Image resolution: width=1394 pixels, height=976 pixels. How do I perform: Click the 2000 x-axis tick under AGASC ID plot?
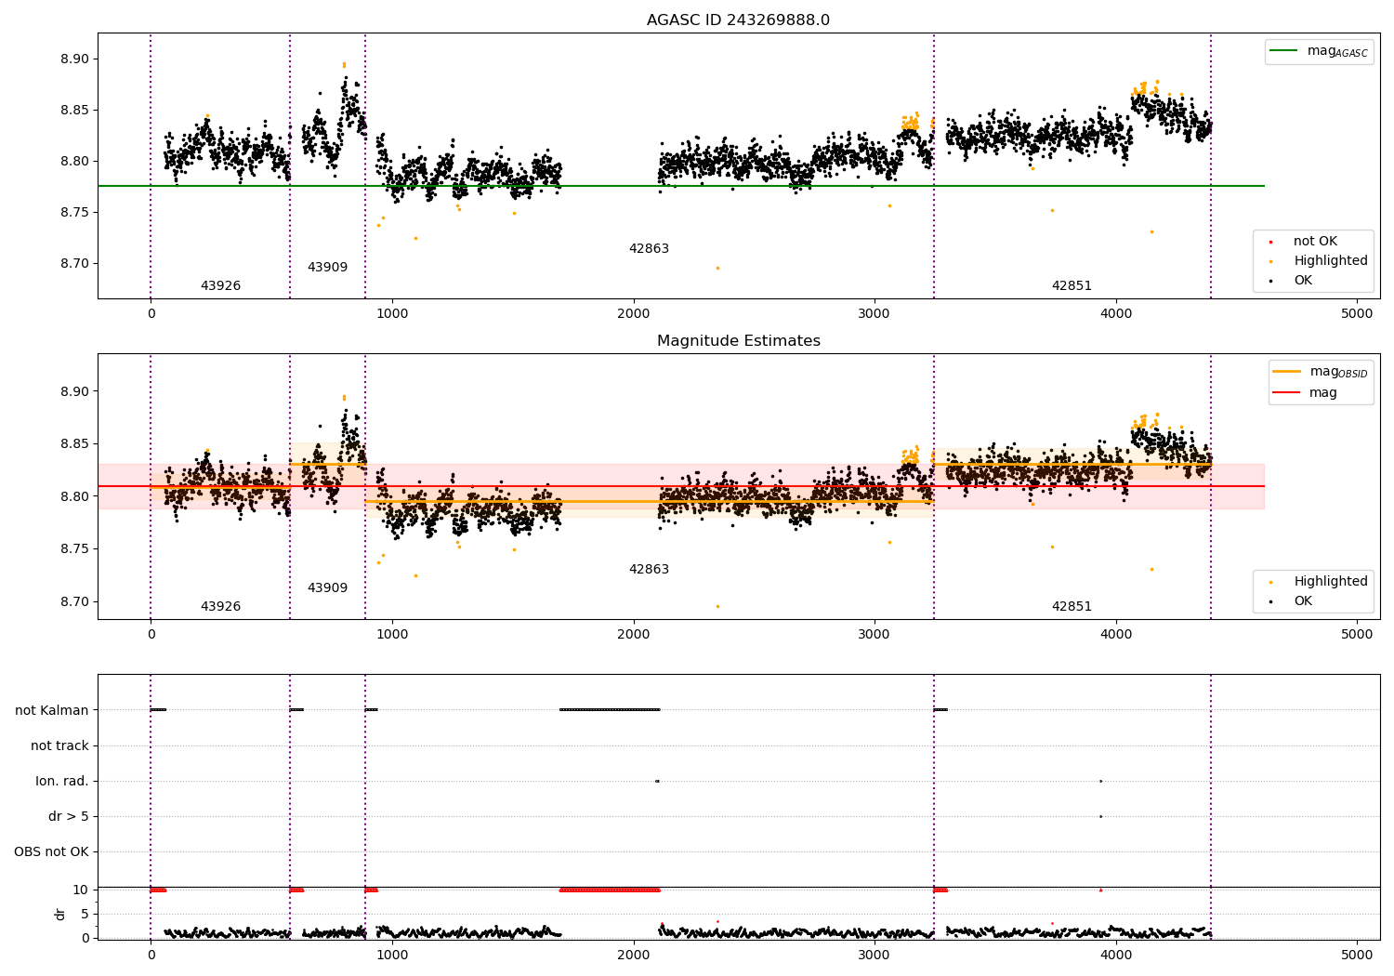634,314
